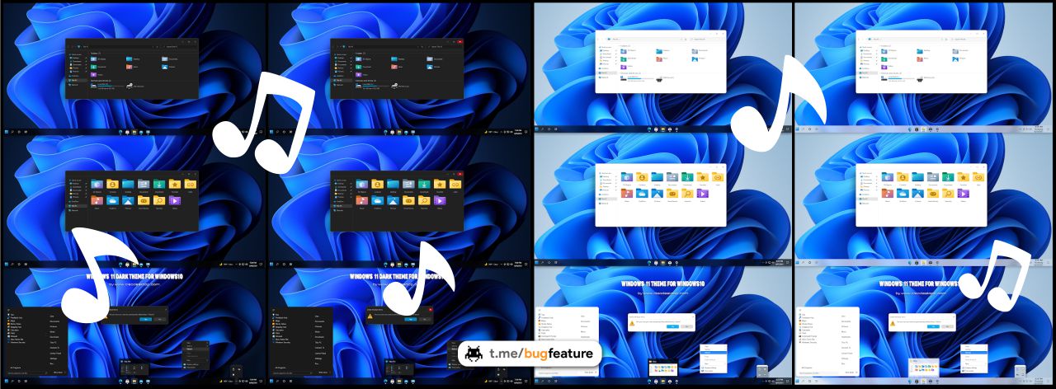The height and width of the screenshot is (389, 1056).
Task: Click No button in bottom-row third screenshot dialog
Action: click(x=687, y=326)
